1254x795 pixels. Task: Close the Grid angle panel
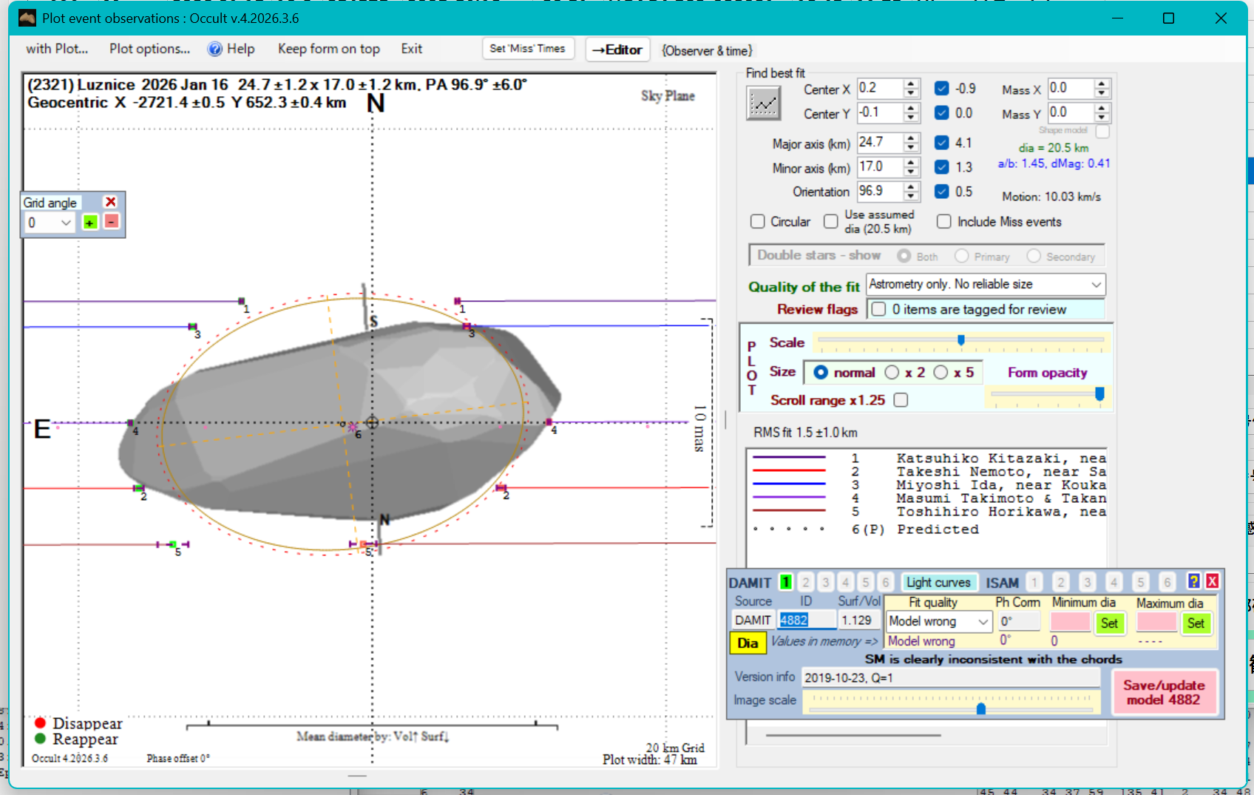point(111,202)
